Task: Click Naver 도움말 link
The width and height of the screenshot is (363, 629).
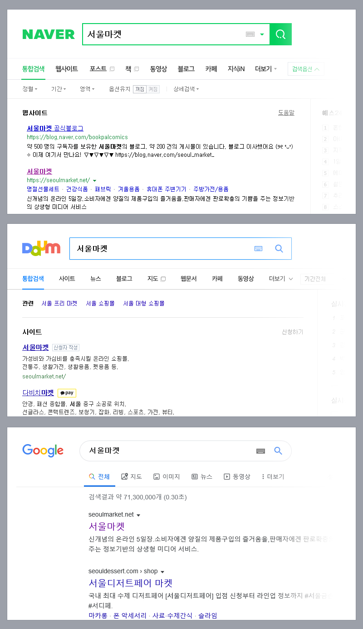Action: click(286, 112)
